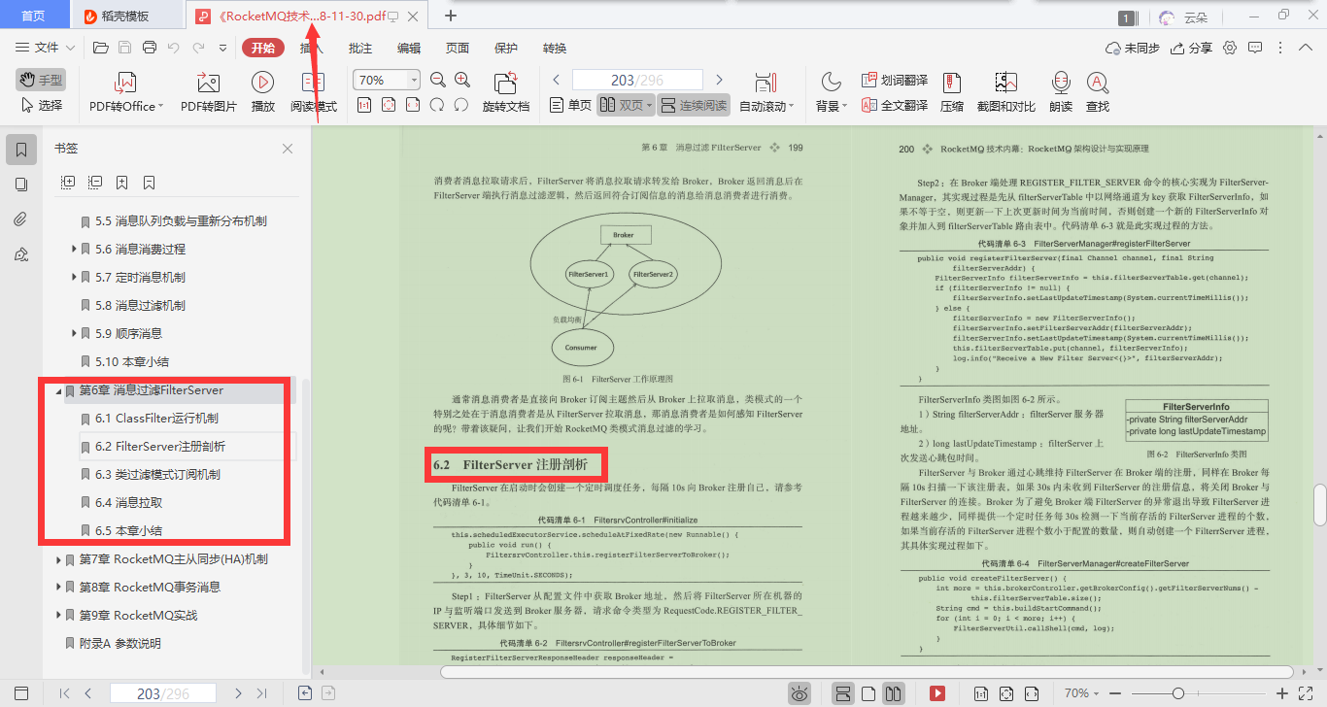Toggle single page icon in status bar

click(x=868, y=693)
